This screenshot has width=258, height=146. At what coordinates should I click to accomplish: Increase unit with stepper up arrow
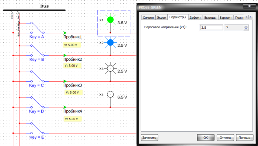pyautogui.click(x=246, y=26)
